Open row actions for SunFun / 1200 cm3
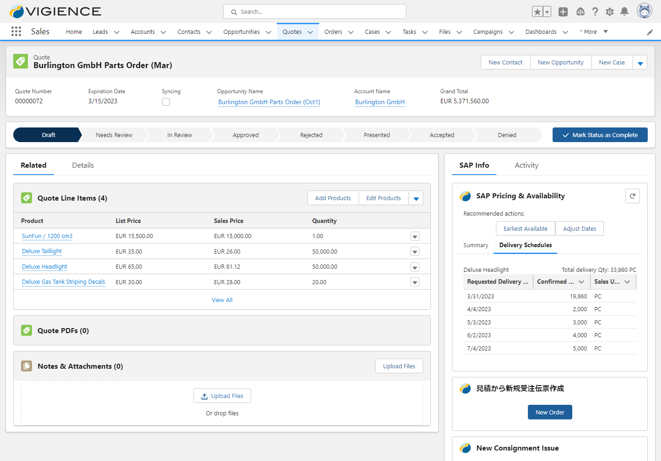The image size is (661, 461). coord(415,236)
